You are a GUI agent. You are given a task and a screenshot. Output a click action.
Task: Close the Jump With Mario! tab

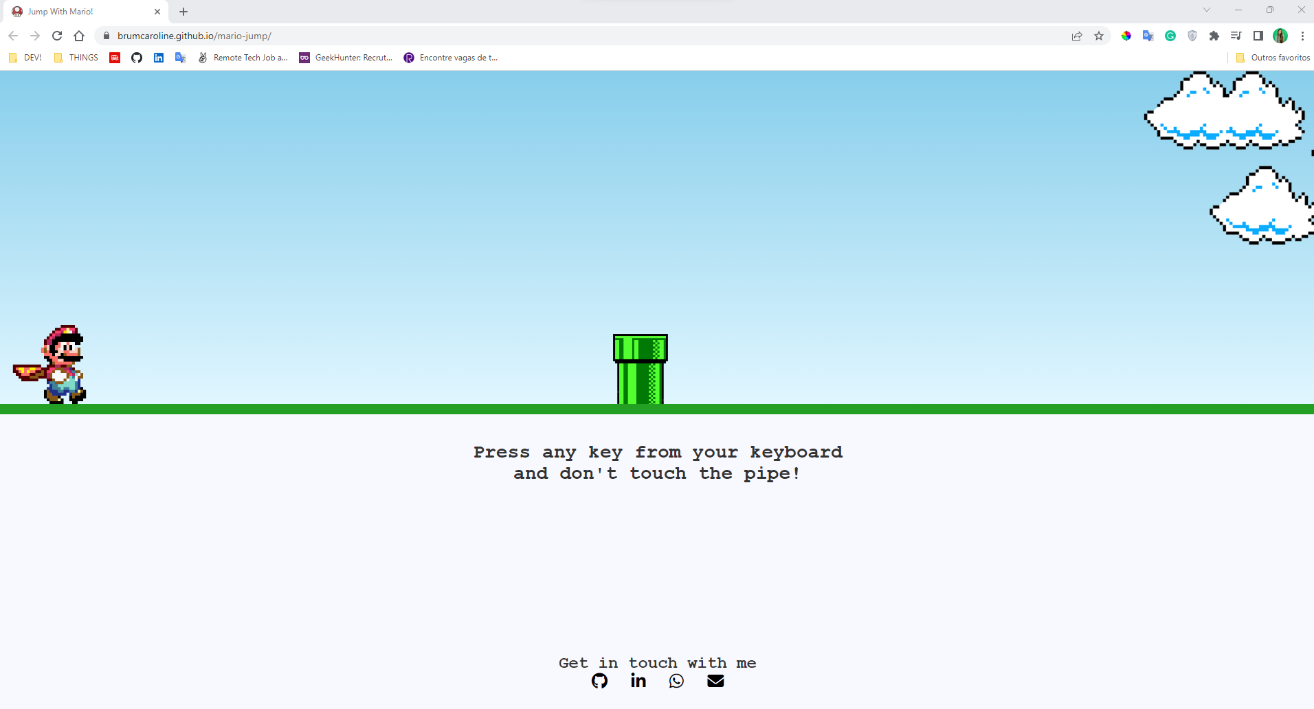157,12
